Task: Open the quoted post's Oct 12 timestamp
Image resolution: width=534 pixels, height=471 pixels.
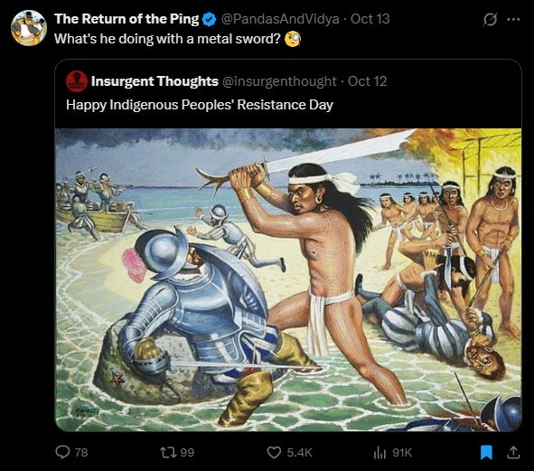Action: pos(367,81)
